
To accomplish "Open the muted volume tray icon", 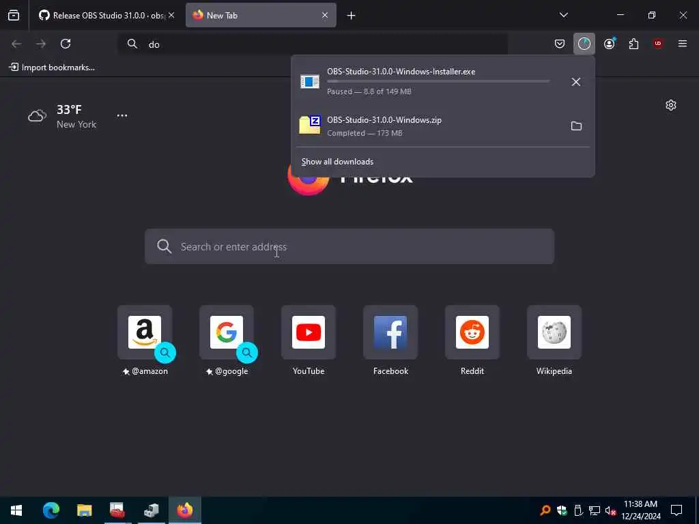I will click(610, 510).
